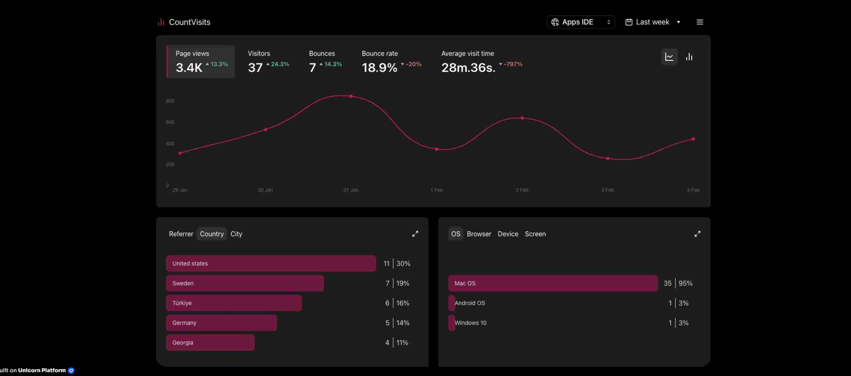Click the CountVisits logo icon
The image size is (851, 376).
tap(161, 22)
